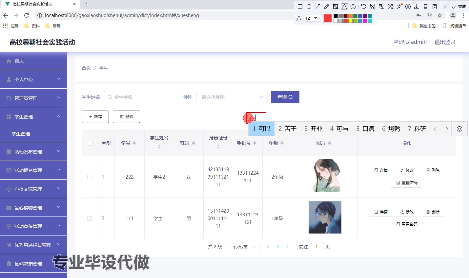Expand the 活动宣传管理 sidebar menu
Image resolution: width=469 pixels, height=278 pixels.
click(33, 226)
